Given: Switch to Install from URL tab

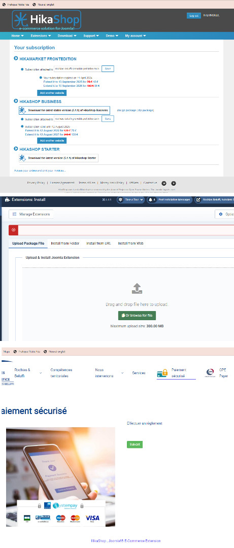Looking at the screenshot, I should [98, 243].
